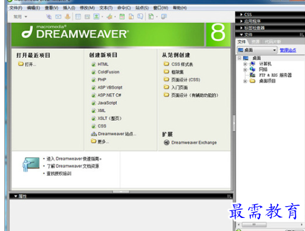Click the Insert Div Tag icon
The width and height of the screenshot is (305, 231).
pos(87,17)
